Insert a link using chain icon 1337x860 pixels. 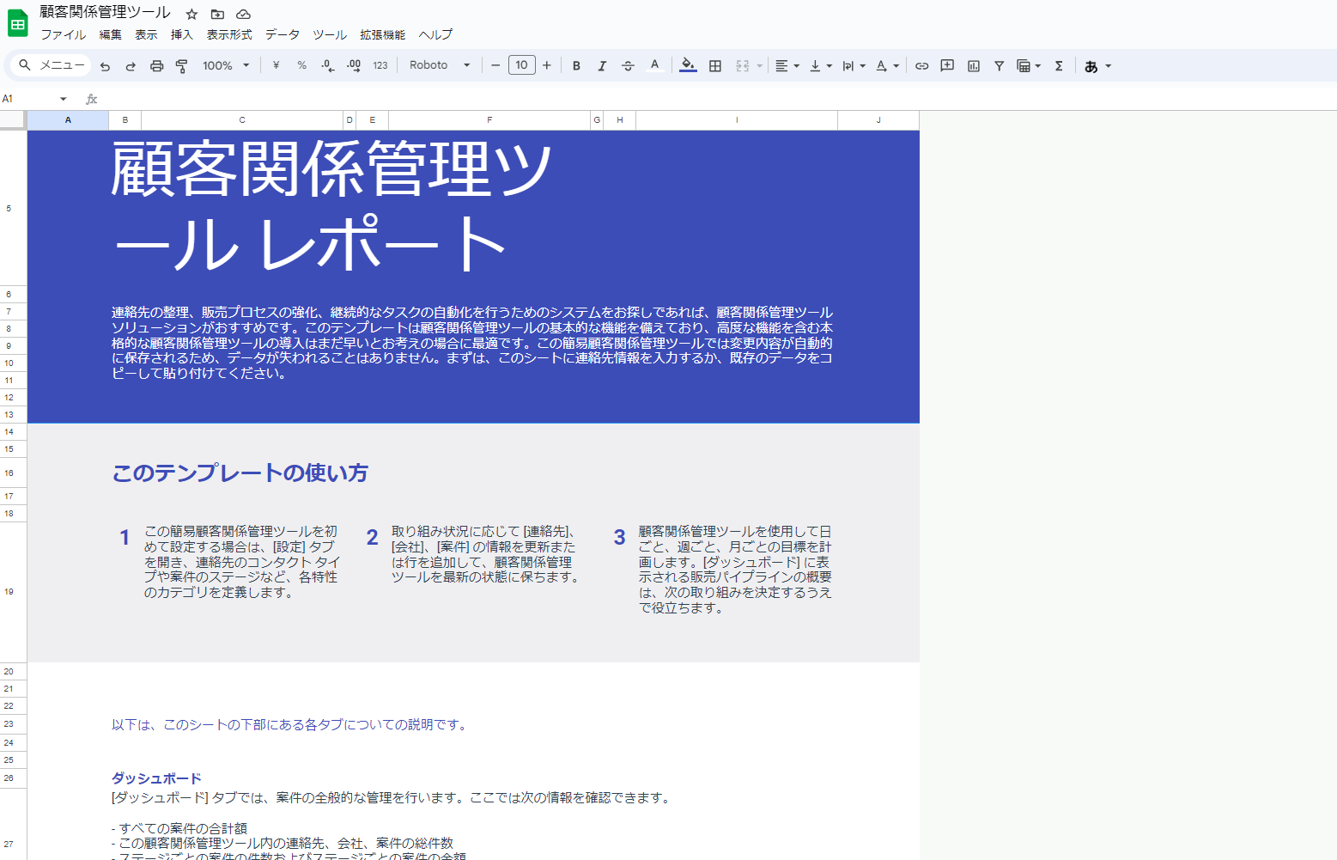point(921,66)
